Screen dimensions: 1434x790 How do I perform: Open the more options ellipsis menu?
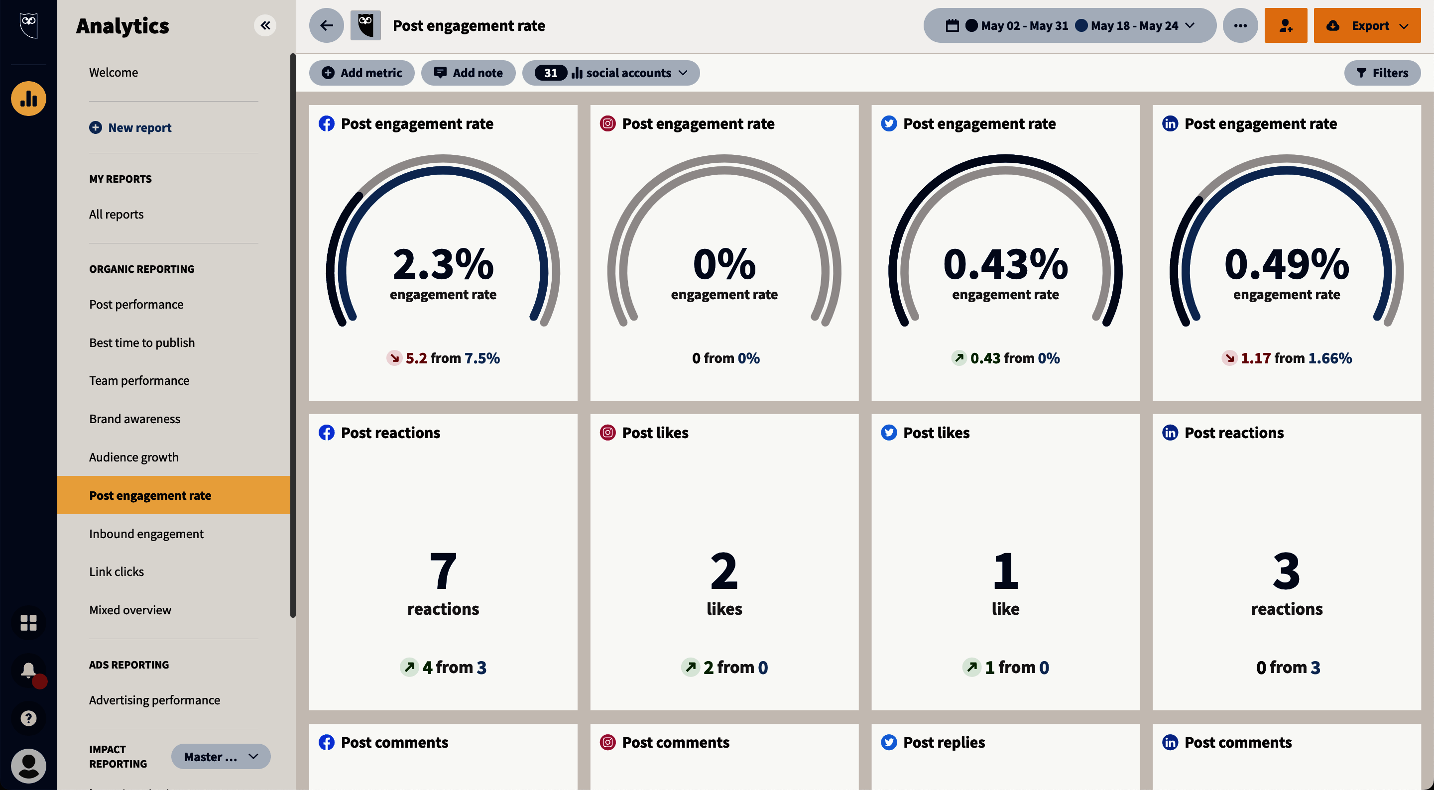tap(1240, 25)
